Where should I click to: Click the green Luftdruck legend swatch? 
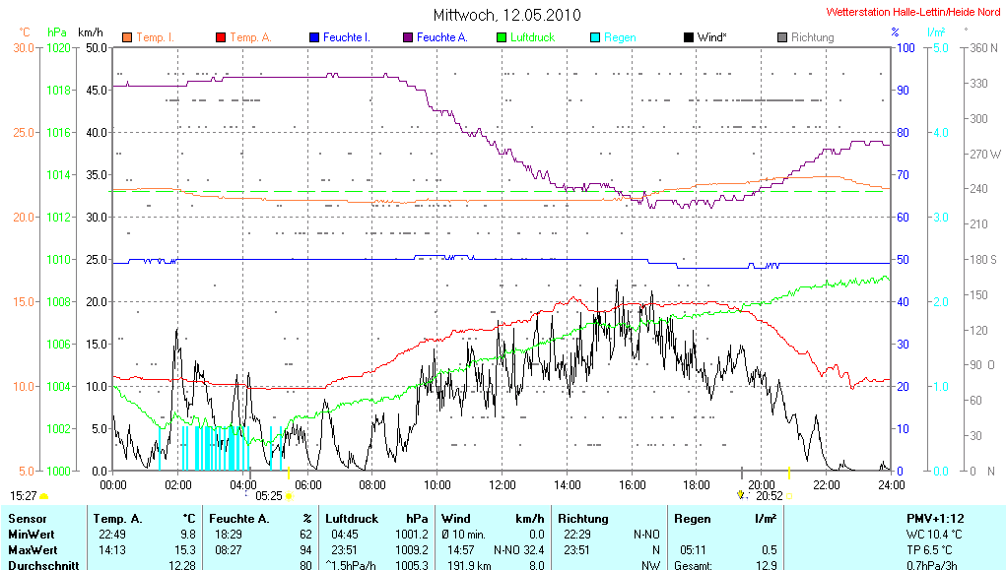(x=502, y=37)
